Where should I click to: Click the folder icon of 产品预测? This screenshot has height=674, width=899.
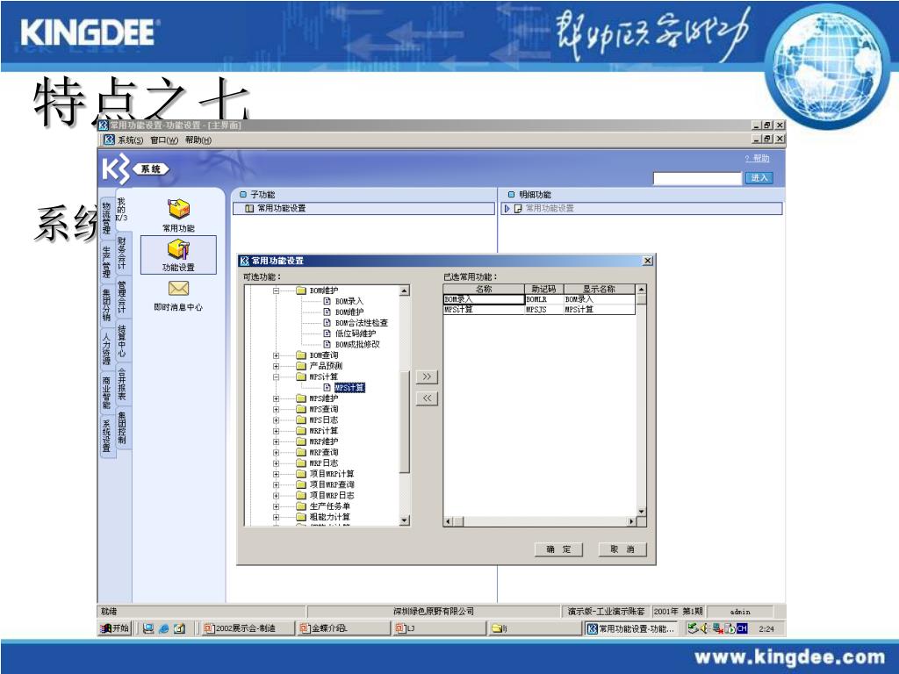coord(301,366)
